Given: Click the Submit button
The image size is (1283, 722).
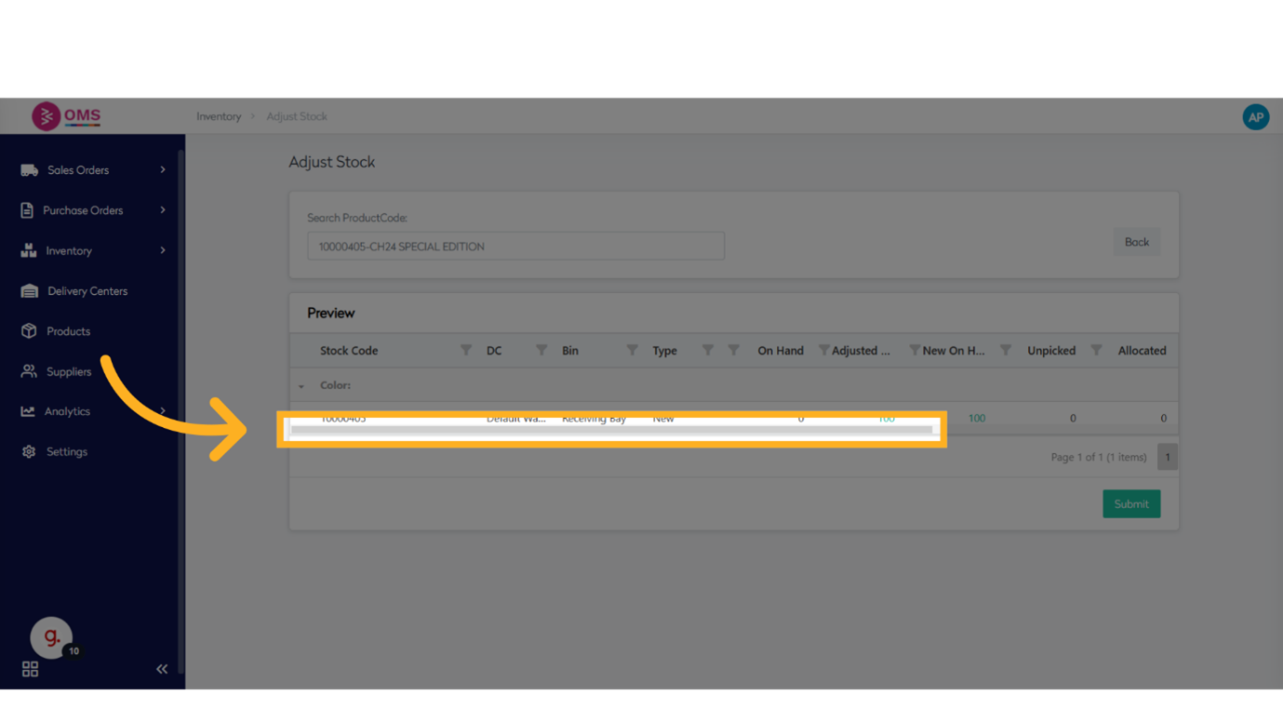Looking at the screenshot, I should click(x=1130, y=504).
